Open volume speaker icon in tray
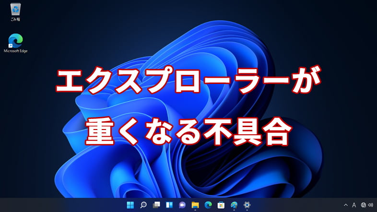 370,205
